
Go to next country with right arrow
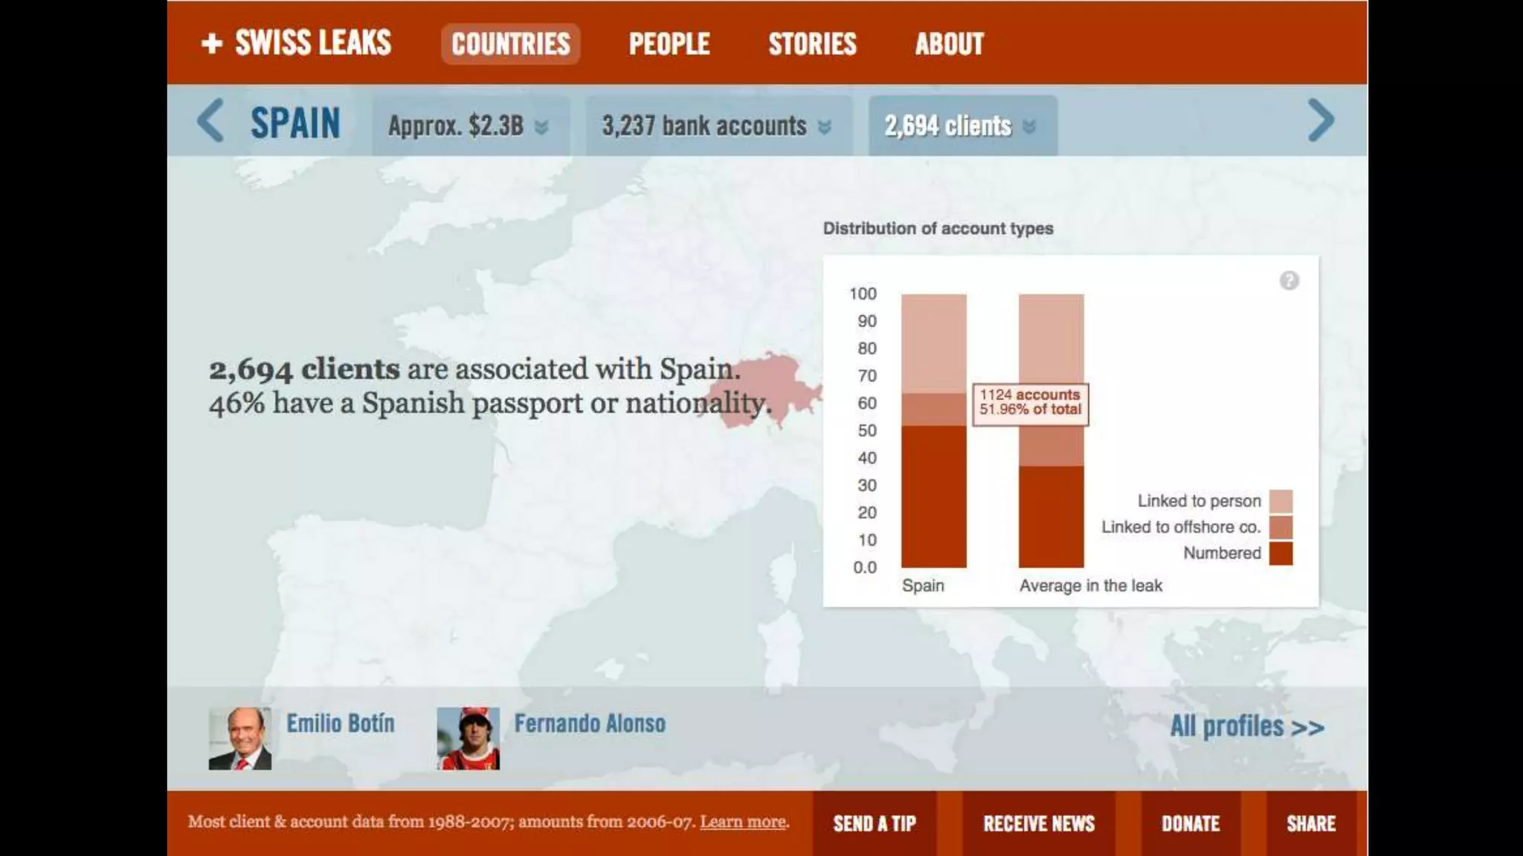1321,120
